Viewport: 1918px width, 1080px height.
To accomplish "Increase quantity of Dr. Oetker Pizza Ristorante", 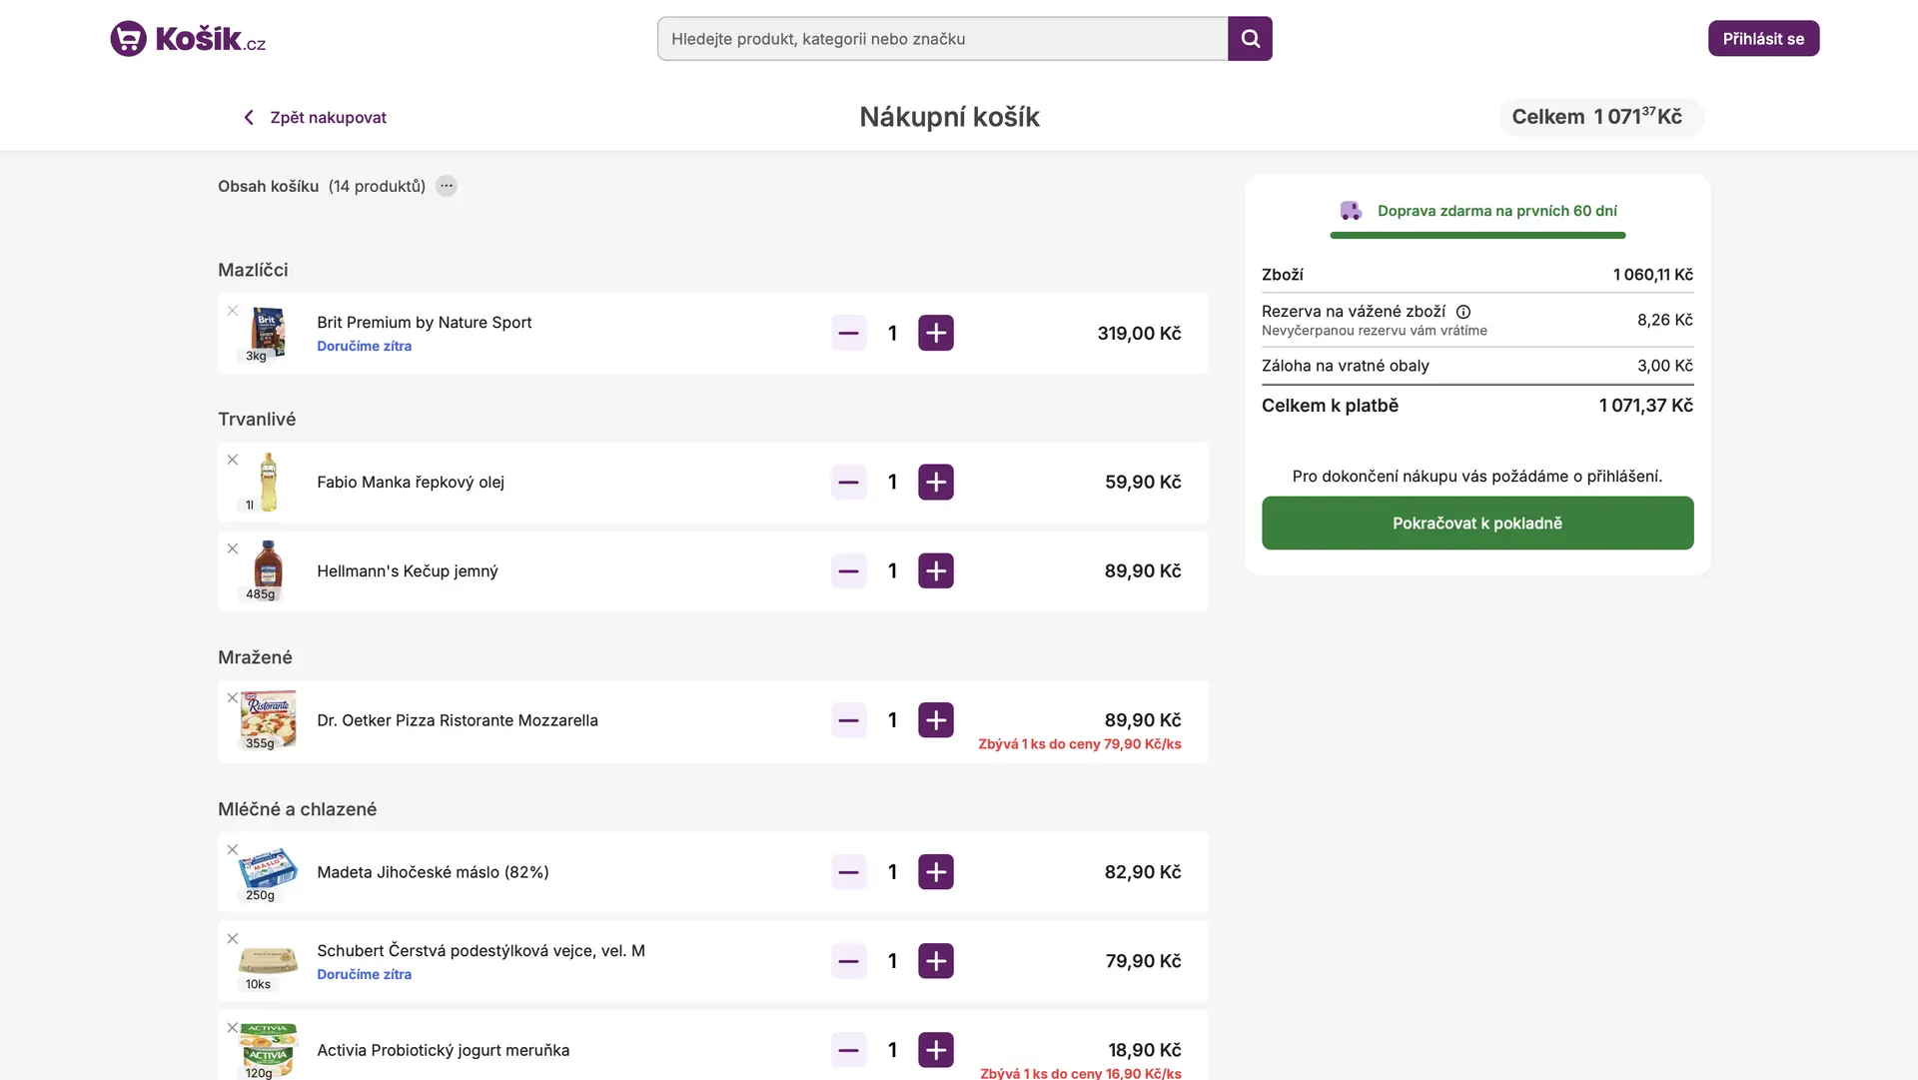I will [x=936, y=720].
